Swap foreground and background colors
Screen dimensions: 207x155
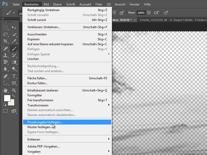tap(13, 96)
